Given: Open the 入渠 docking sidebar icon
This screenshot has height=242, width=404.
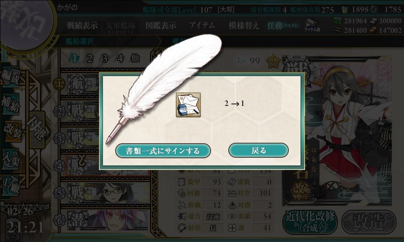Looking at the screenshot, I should [x=11, y=158].
